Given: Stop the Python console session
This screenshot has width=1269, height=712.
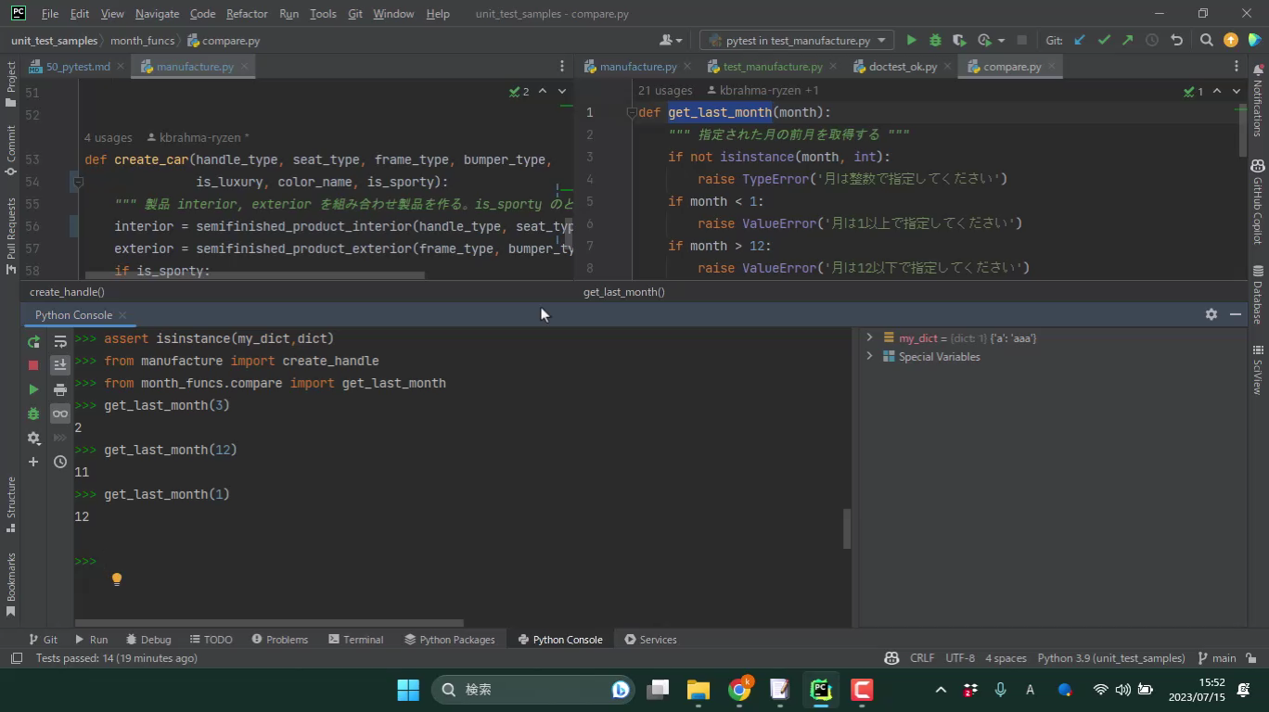Looking at the screenshot, I should pos(33,365).
